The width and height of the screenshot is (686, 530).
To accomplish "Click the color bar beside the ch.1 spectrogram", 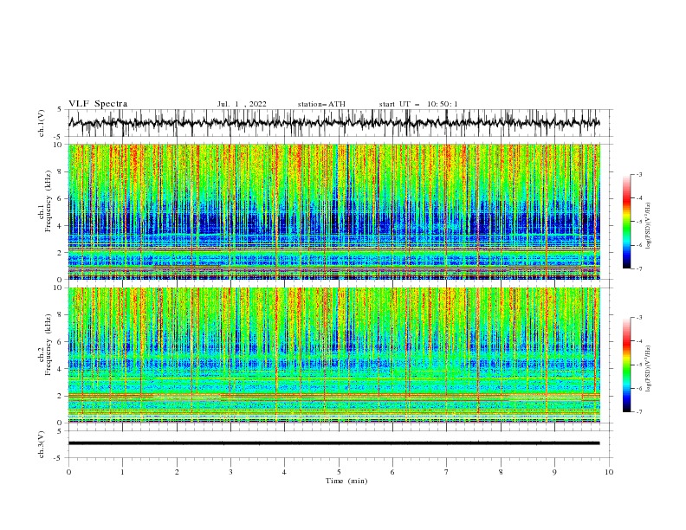I will [626, 222].
